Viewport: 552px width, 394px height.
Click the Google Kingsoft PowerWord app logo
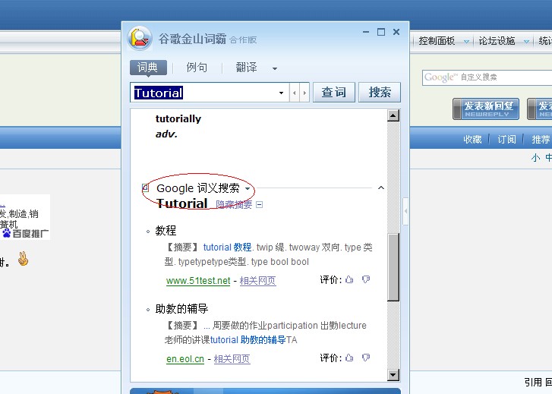[x=140, y=38]
